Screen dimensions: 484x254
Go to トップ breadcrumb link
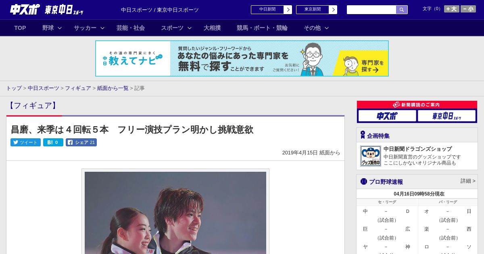click(x=14, y=88)
